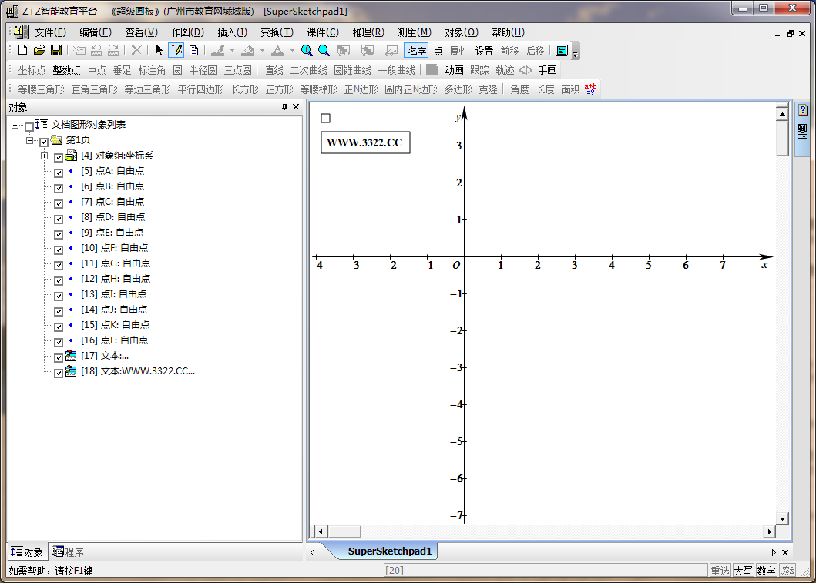Pin the 对象 panel with pushpin icon

284,107
